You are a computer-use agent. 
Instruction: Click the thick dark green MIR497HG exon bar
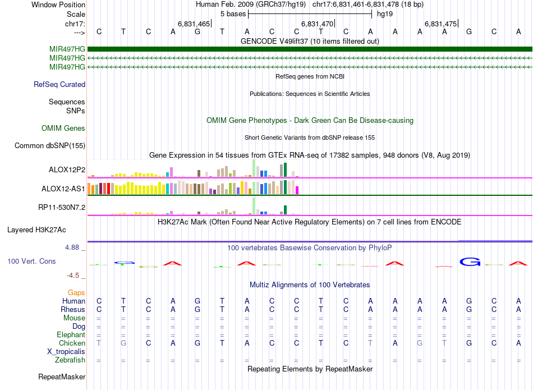[x=310, y=49]
